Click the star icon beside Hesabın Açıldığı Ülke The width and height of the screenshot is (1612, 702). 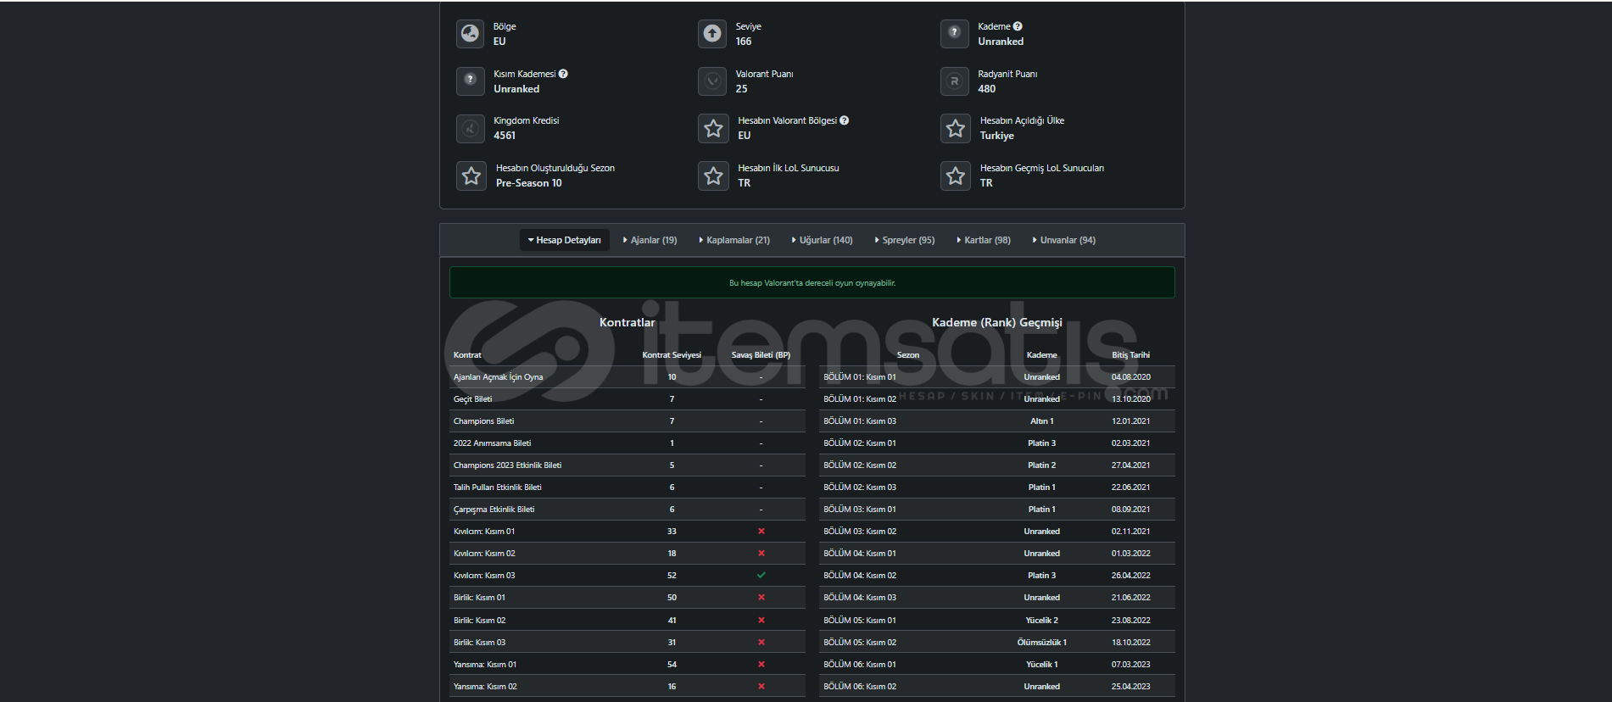tap(956, 128)
